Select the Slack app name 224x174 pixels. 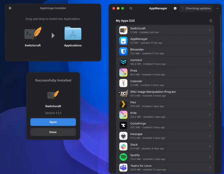pyautogui.click(x=134, y=144)
